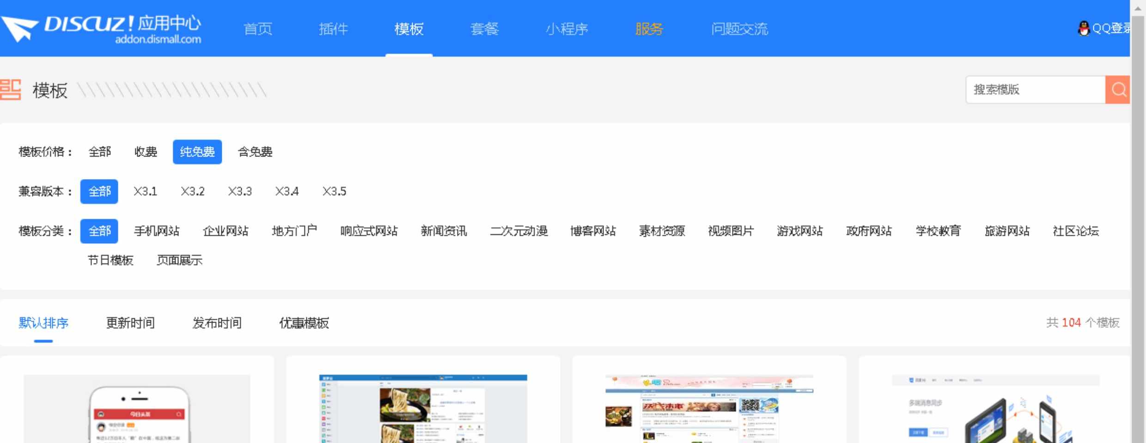Choose the 响应式网站 category
The image size is (1146, 443).
369,231
